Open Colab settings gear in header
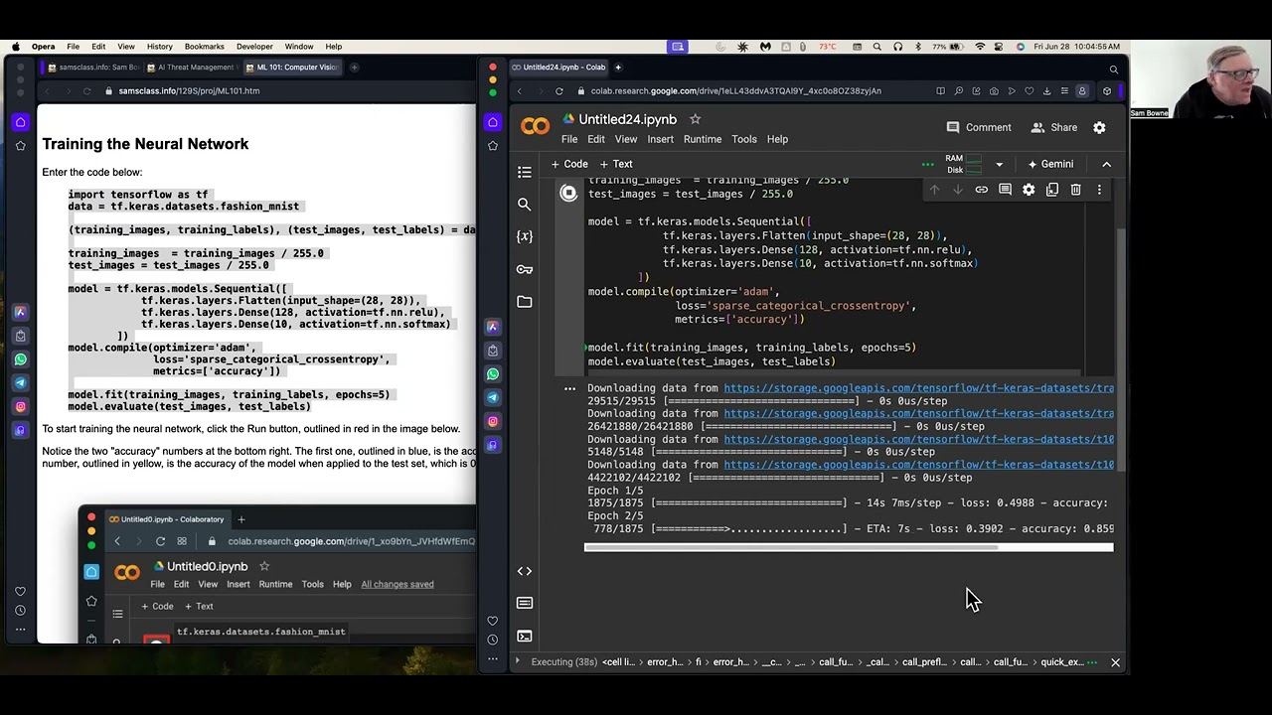1272x715 pixels. coord(1099,127)
